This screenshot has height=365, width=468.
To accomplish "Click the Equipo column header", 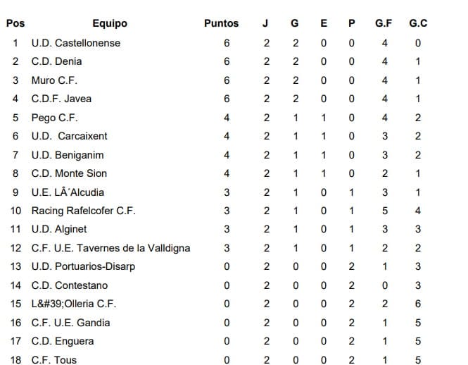I will pyautogui.click(x=109, y=23).
